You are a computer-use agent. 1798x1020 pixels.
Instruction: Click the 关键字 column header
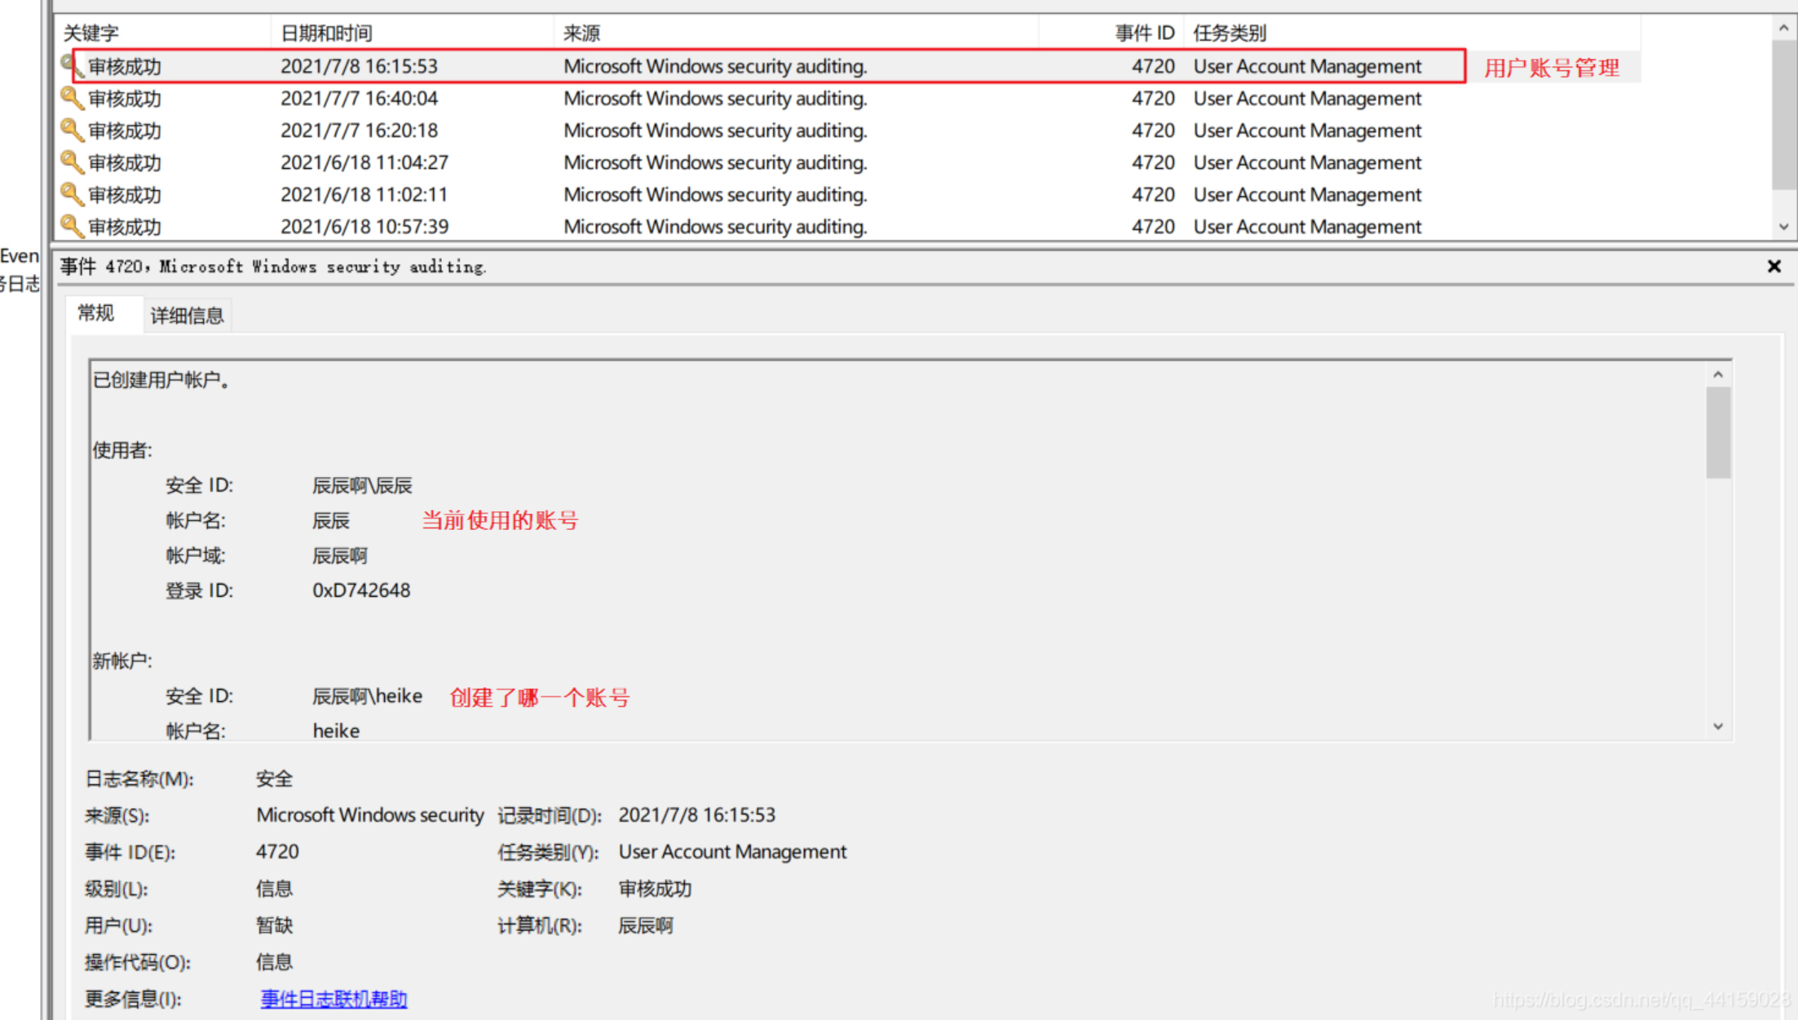tap(91, 33)
